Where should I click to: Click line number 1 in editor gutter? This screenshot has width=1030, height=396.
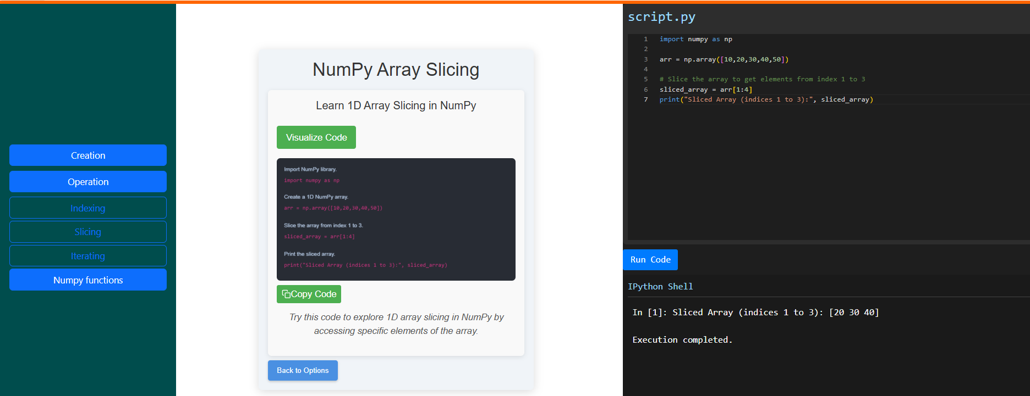(646, 39)
